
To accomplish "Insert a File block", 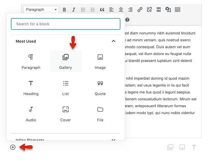I will click(x=100, y=113).
